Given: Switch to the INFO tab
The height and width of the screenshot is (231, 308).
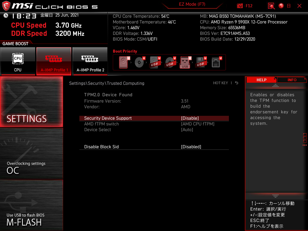Looking at the screenshot, I should pyautogui.click(x=292, y=80).
